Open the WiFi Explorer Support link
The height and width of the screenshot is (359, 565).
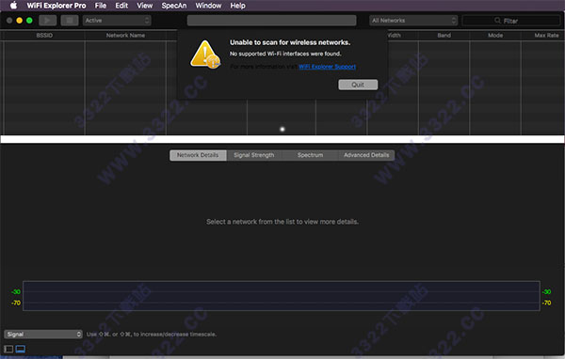tap(327, 67)
